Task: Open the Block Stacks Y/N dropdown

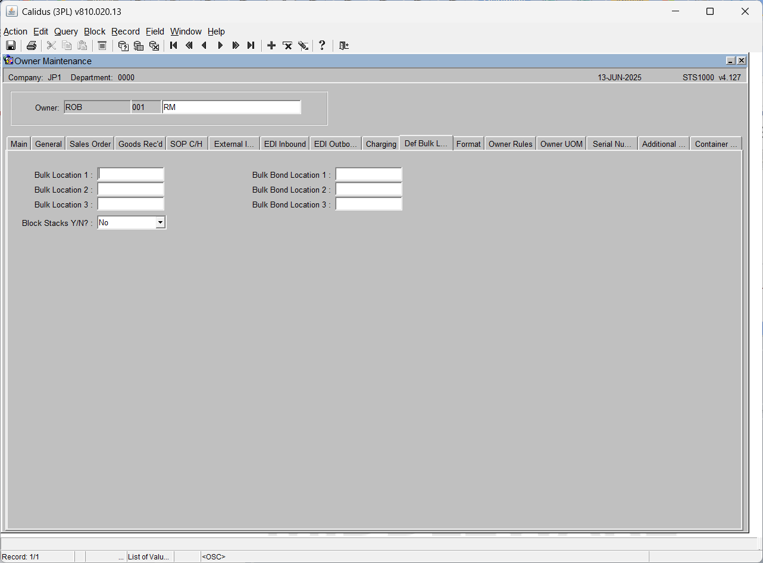Action: pyautogui.click(x=160, y=222)
